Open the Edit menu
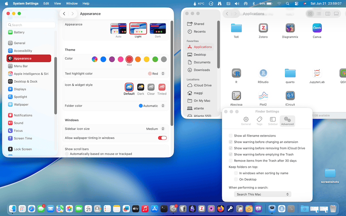The height and width of the screenshot is (216, 346). 46,4
